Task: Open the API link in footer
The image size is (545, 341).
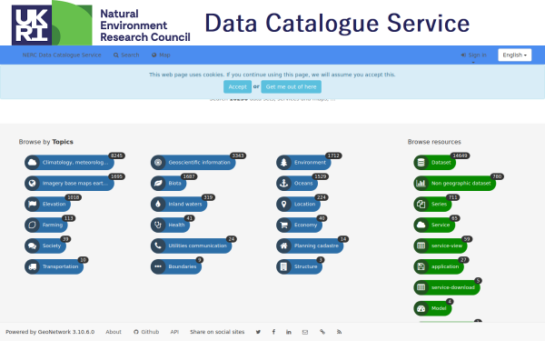Action: [174, 332]
